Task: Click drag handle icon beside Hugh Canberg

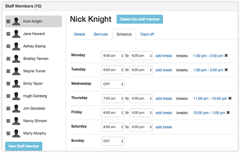Action: point(8,96)
